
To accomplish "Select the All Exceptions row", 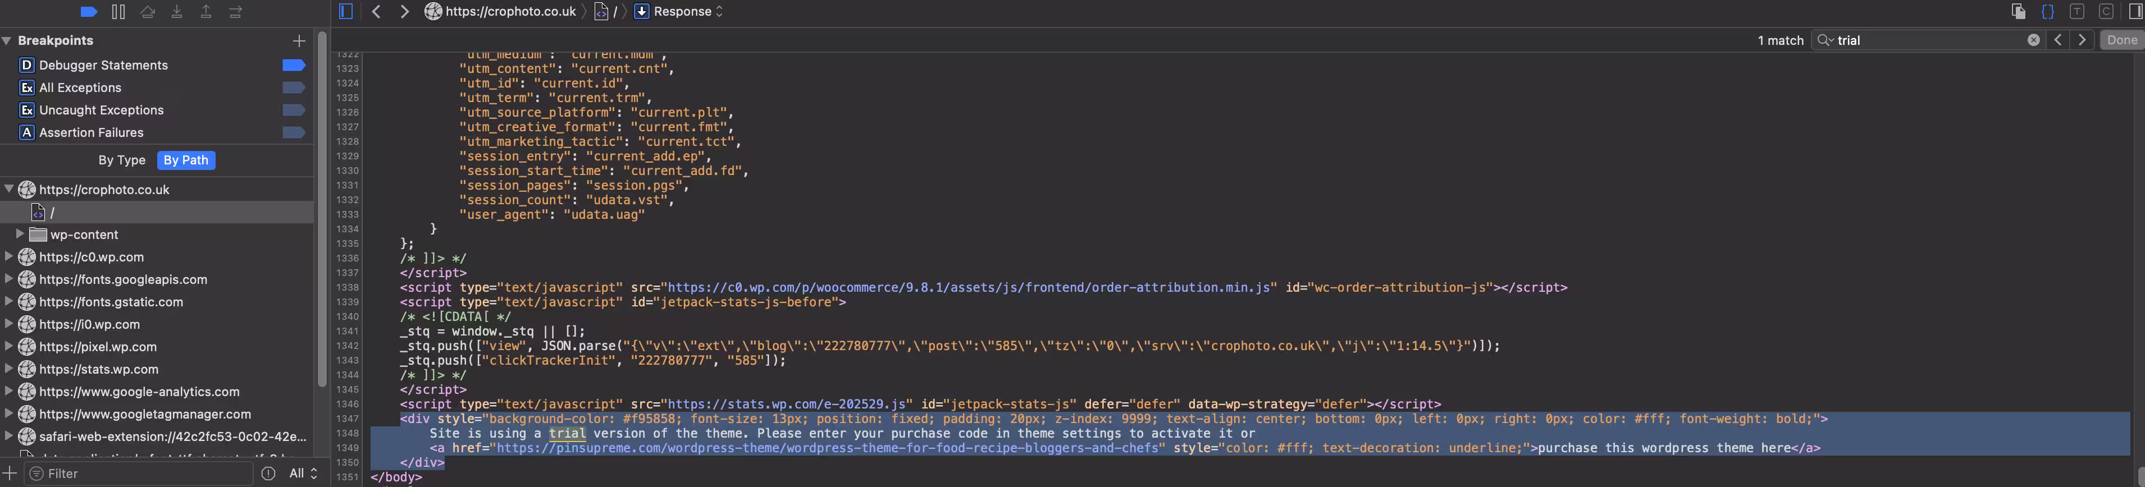I will pyautogui.click(x=157, y=88).
